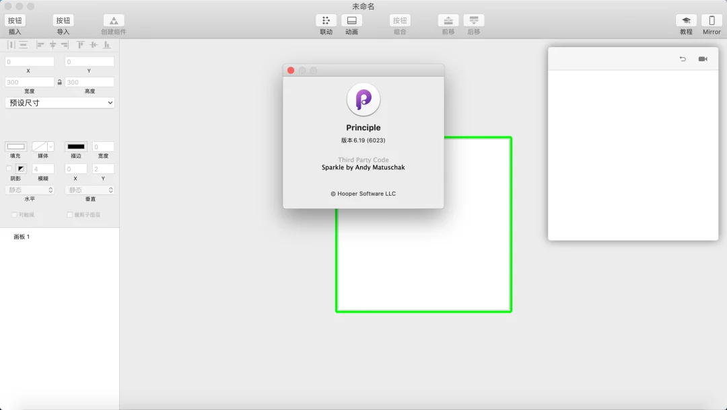Viewport: 727px width, 410px height.
Task: Click the rewind arrow in preview window
Action: 683,58
